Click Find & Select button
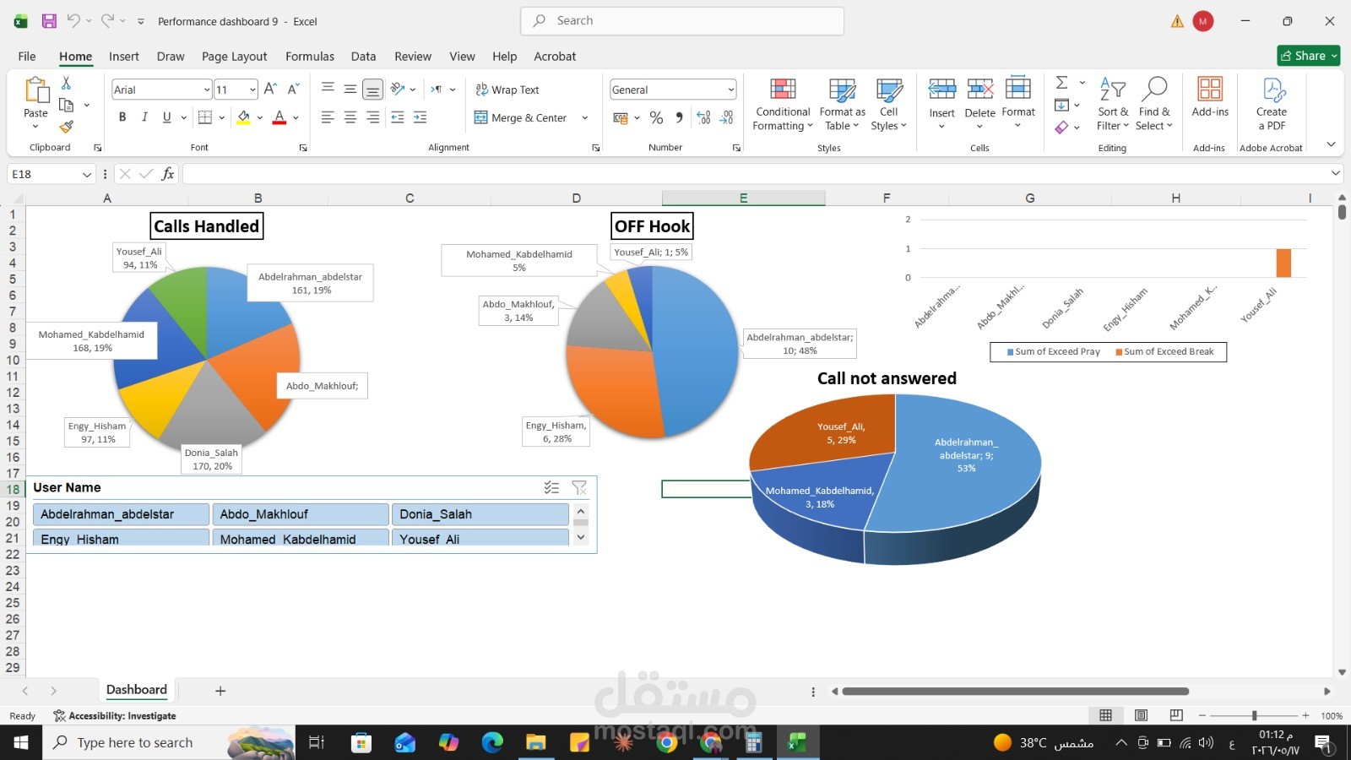Viewport: 1351px width, 760px height. 1154,104
